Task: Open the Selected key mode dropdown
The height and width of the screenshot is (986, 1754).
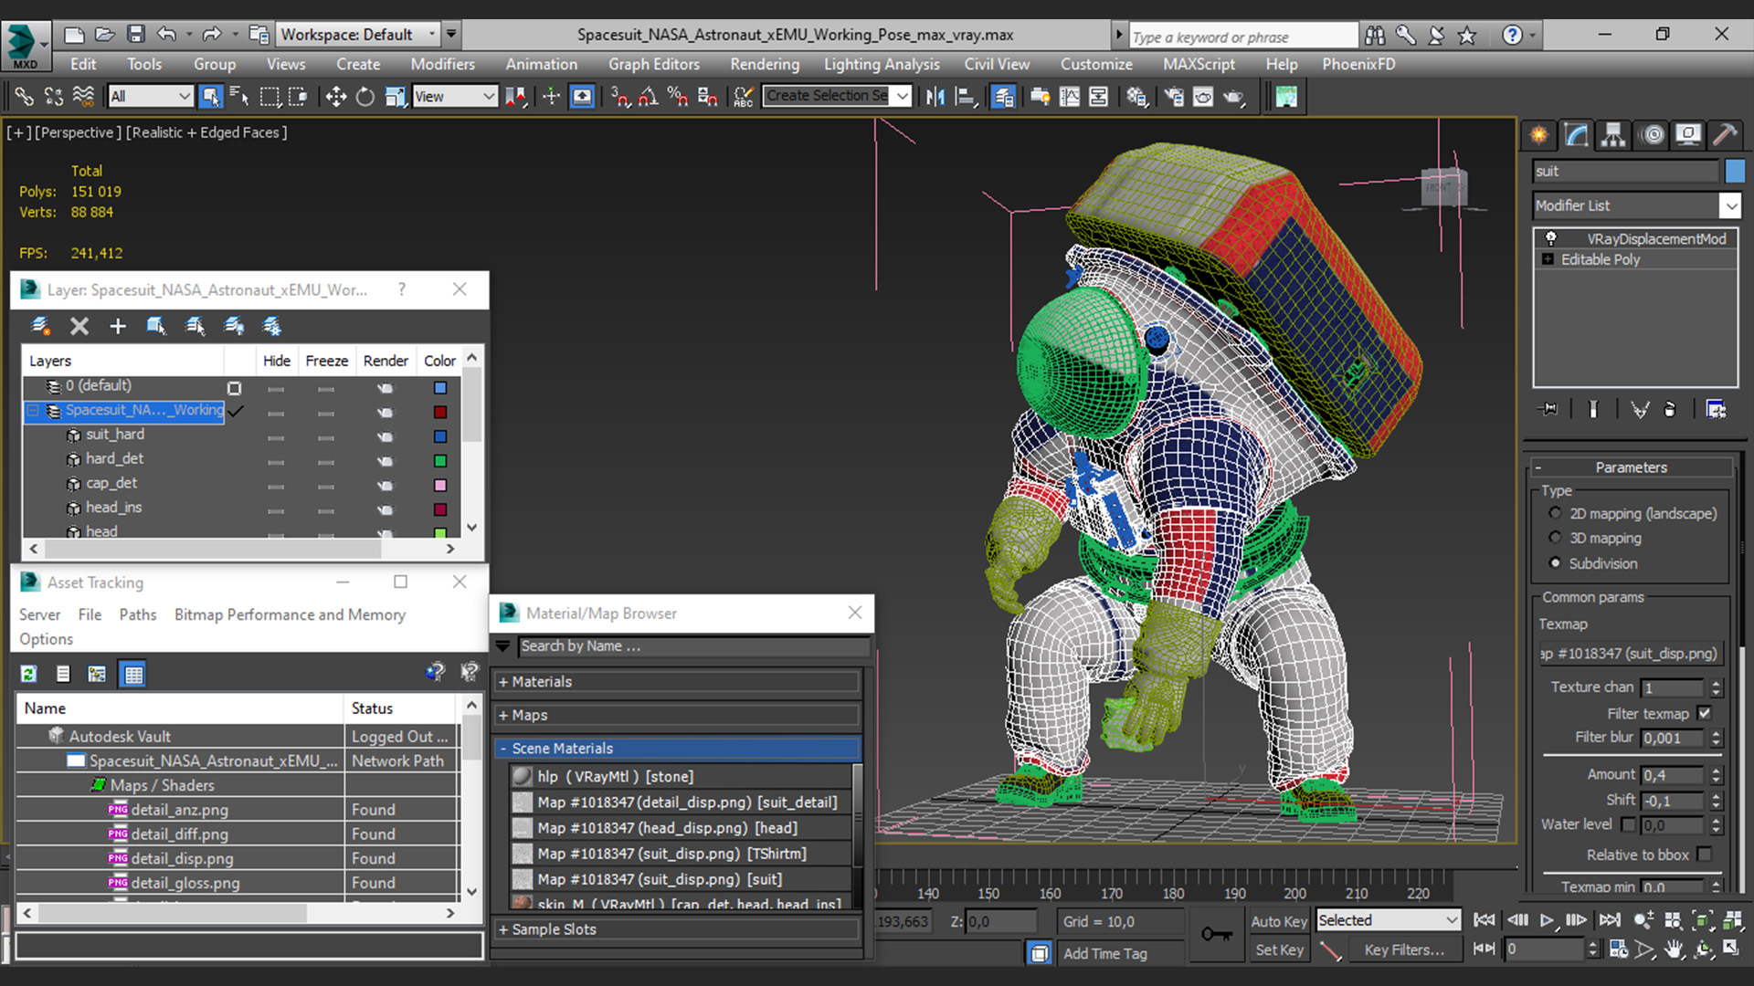Action: 1388,920
